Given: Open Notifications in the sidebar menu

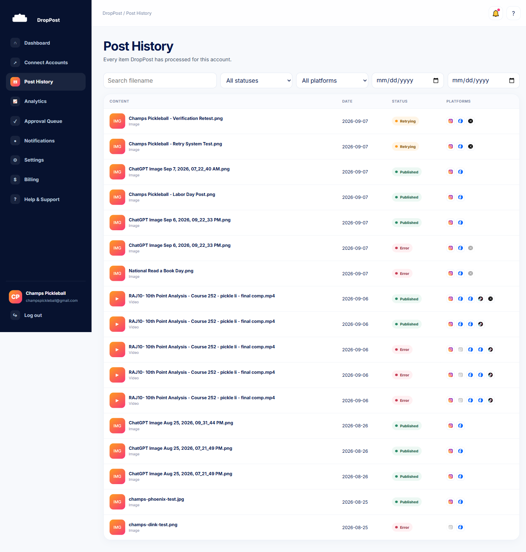Looking at the screenshot, I should point(46,141).
